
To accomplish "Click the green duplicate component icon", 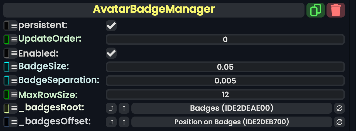I will [315, 10].
